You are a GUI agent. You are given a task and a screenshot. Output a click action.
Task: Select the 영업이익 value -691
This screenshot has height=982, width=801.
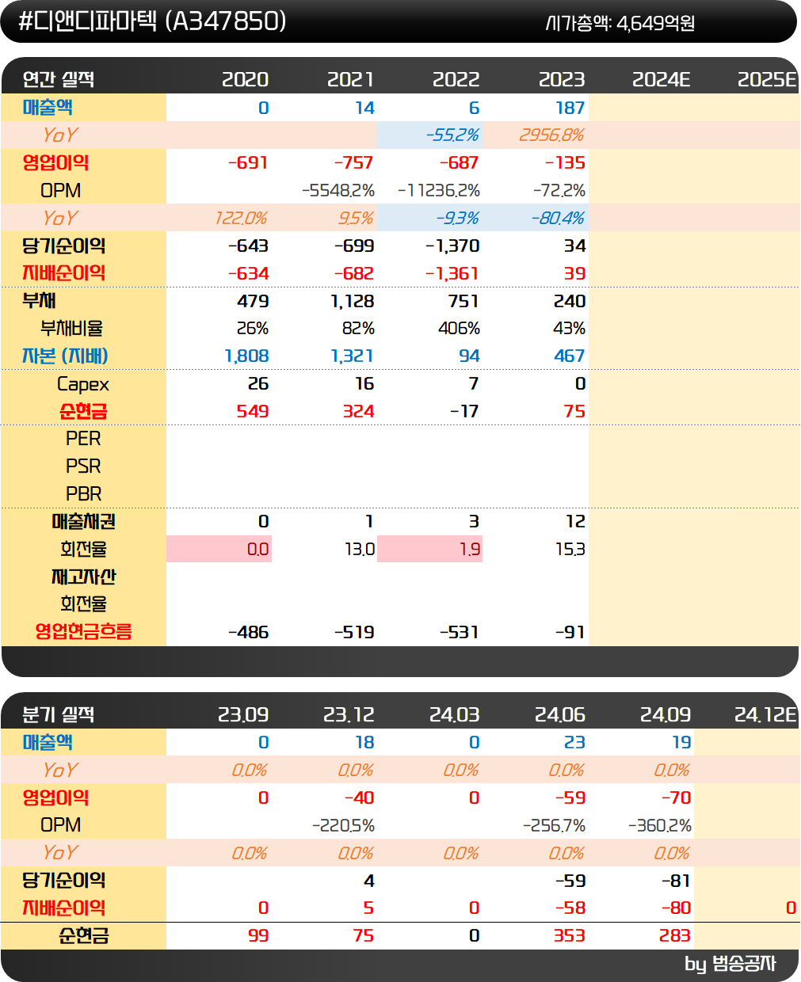coord(248,163)
